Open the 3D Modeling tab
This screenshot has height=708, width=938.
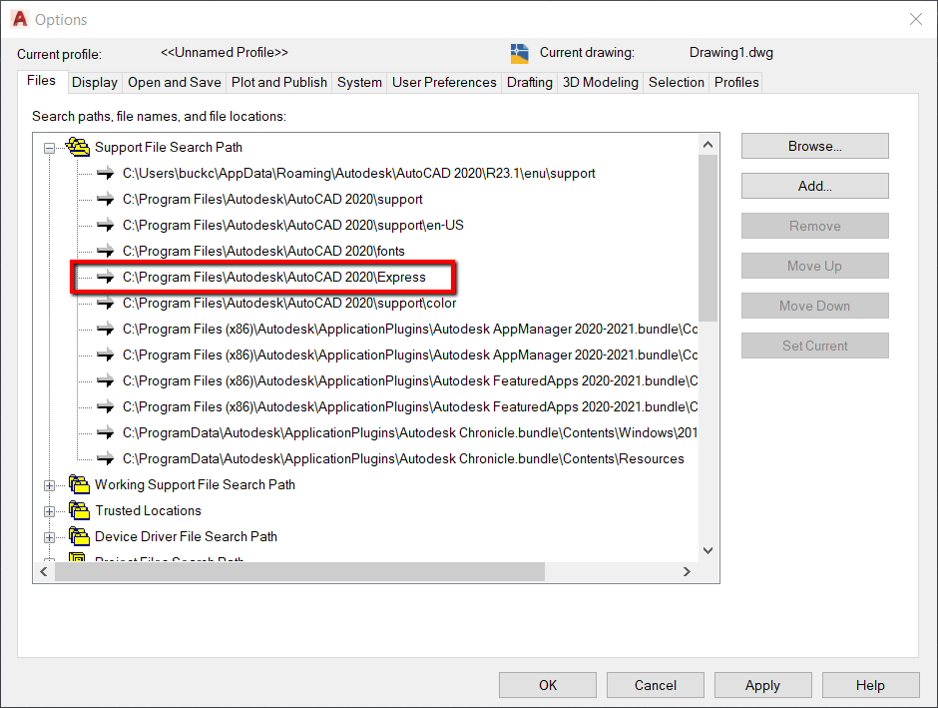(x=601, y=82)
